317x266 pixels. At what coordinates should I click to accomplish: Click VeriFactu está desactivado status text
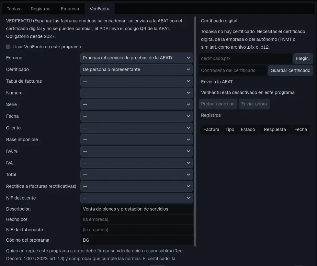248,92
